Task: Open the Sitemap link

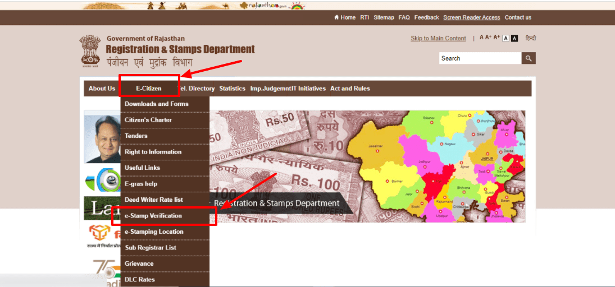Action: [384, 17]
